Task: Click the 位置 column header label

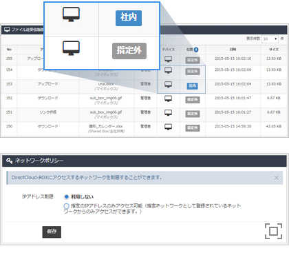Action: 190,50
